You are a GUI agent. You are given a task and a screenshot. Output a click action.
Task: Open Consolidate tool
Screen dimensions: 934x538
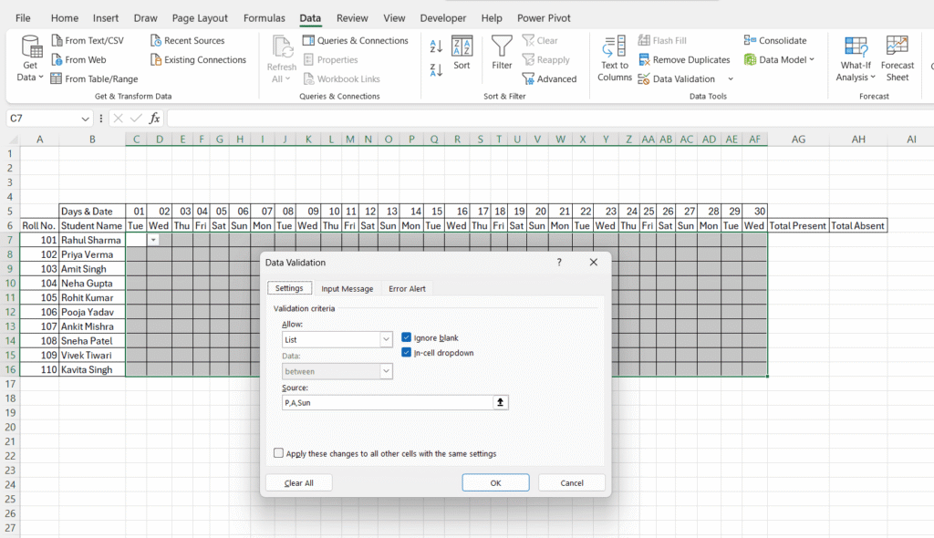pyautogui.click(x=775, y=40)
